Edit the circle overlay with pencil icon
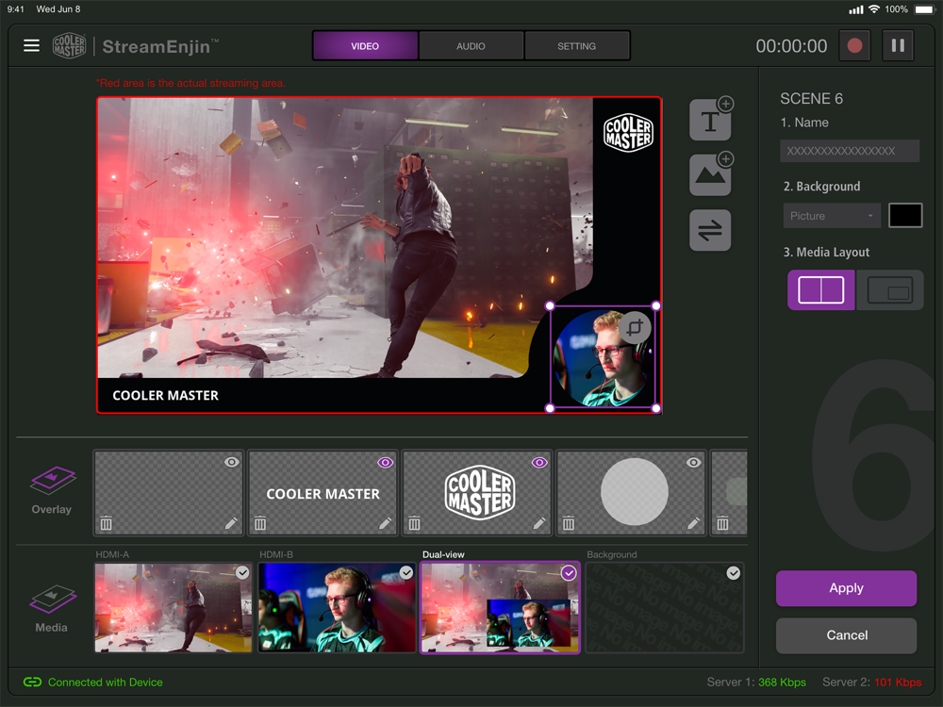 [x=693, y=523]
